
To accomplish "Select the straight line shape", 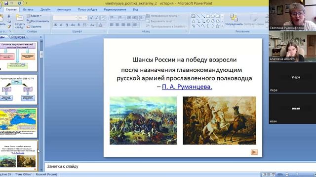I will coord(198,16).
